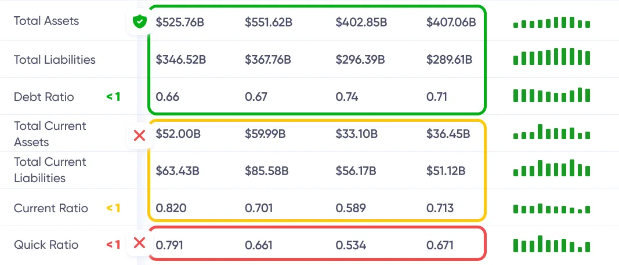Click the red X beside Total Current Assets
The image size is (619, 265).
[139, 136]
